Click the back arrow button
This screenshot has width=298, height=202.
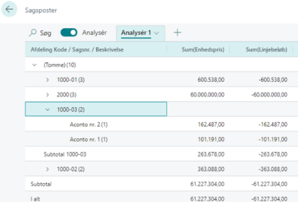9,9
